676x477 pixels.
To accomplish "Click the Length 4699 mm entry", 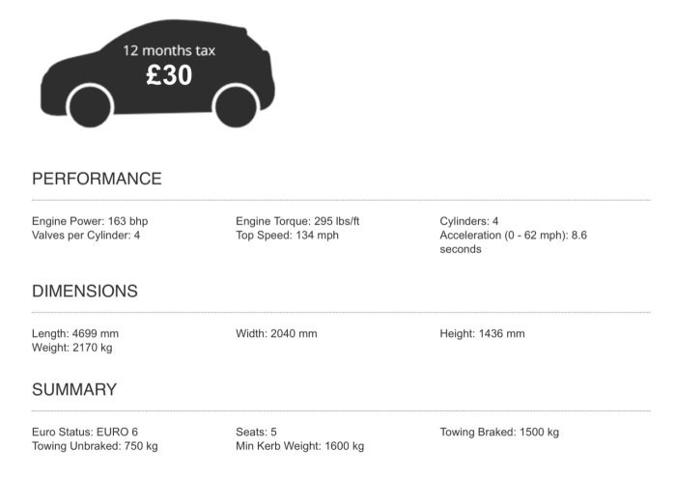I will (75, 333).
